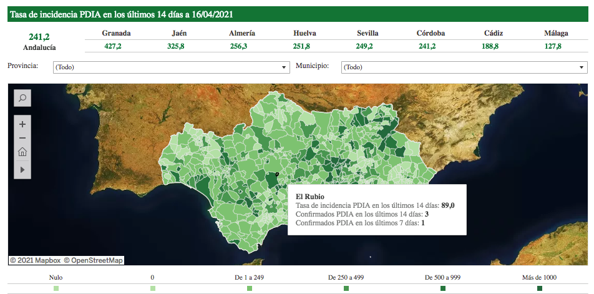
Task: Click the Málaga incidence value 127,8
Action: [552, 46]
